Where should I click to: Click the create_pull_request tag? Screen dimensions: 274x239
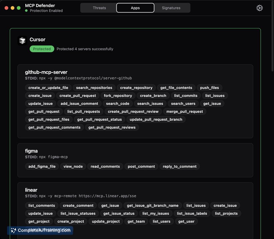(x=78, y=96)
